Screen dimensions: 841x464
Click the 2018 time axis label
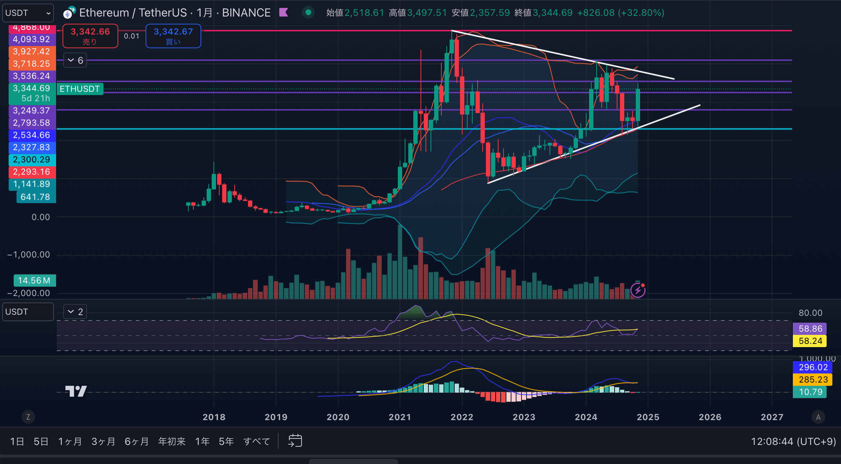pyautogui.click(x=214, y=417)
